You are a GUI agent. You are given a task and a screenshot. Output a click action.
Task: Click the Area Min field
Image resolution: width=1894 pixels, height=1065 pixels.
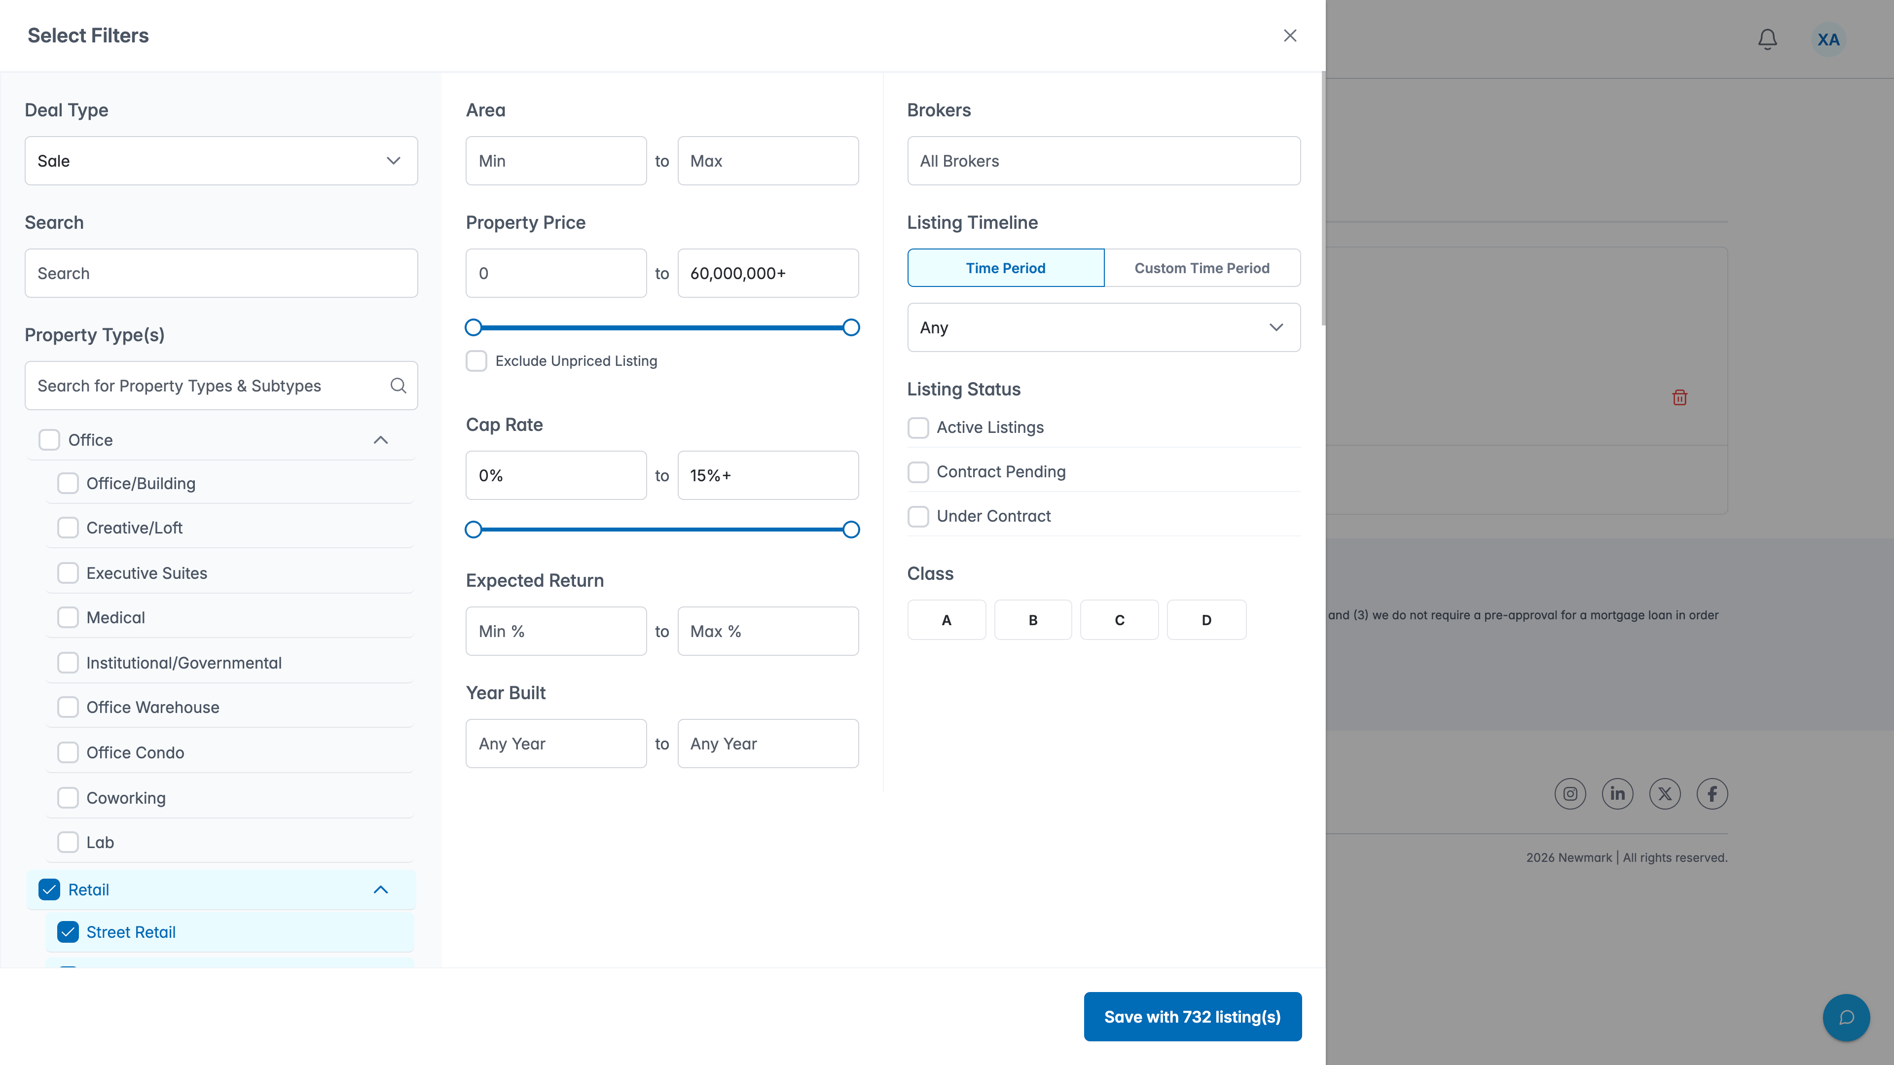coord(556,160)
